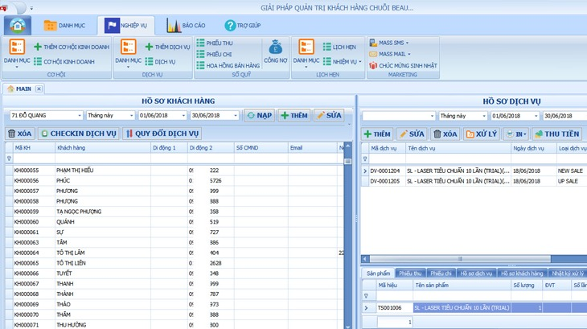The width and height of the screenshot is (587, 329).
Task: Open the 71 Đỗ Quang branch dropdown
Action: pos(79,116)
